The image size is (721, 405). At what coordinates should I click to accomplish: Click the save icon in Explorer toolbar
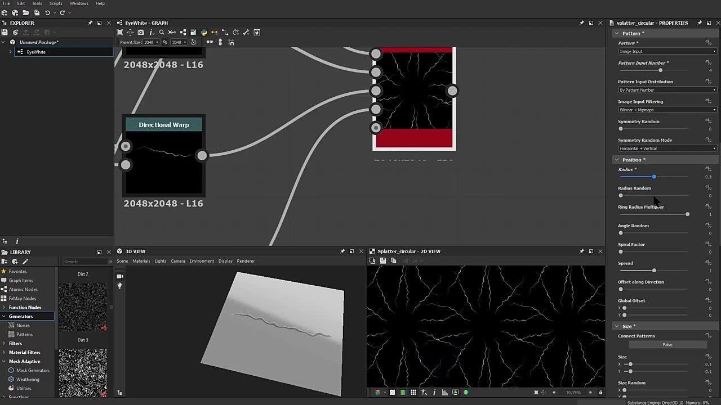coord(5,33)
